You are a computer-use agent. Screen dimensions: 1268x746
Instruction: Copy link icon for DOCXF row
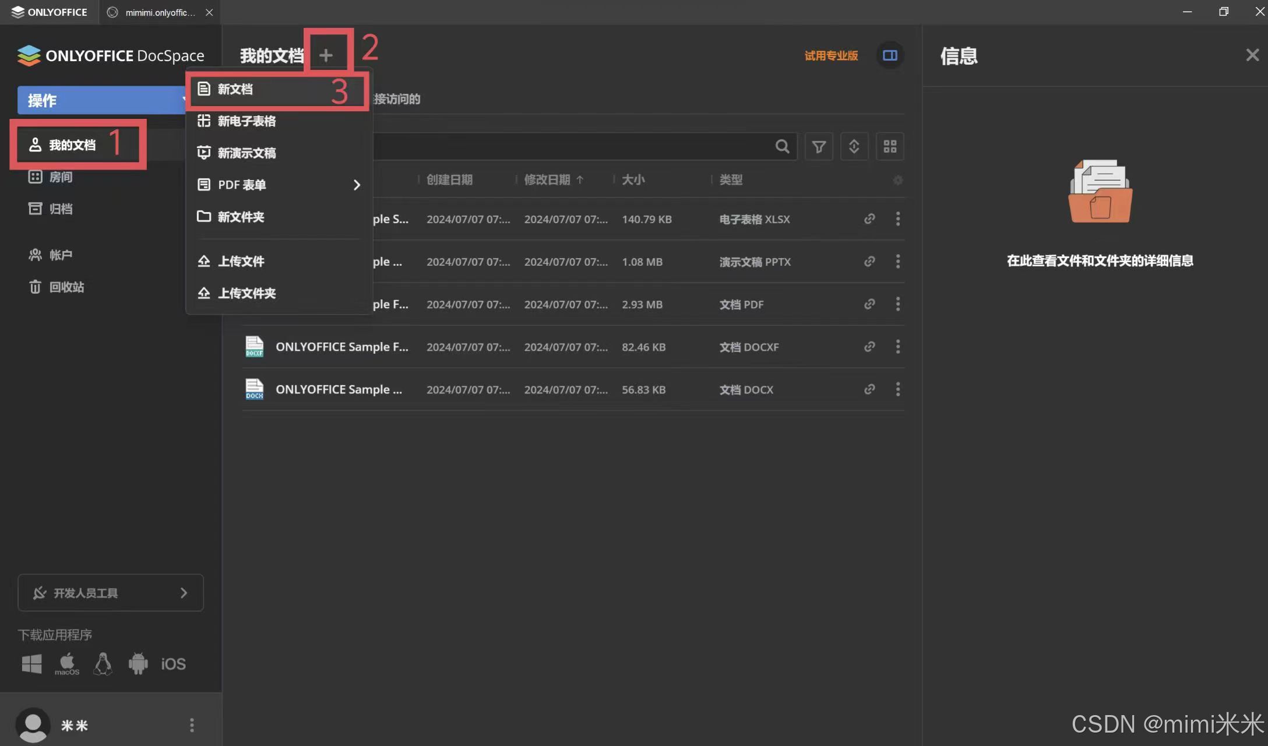tap(869, 346)
